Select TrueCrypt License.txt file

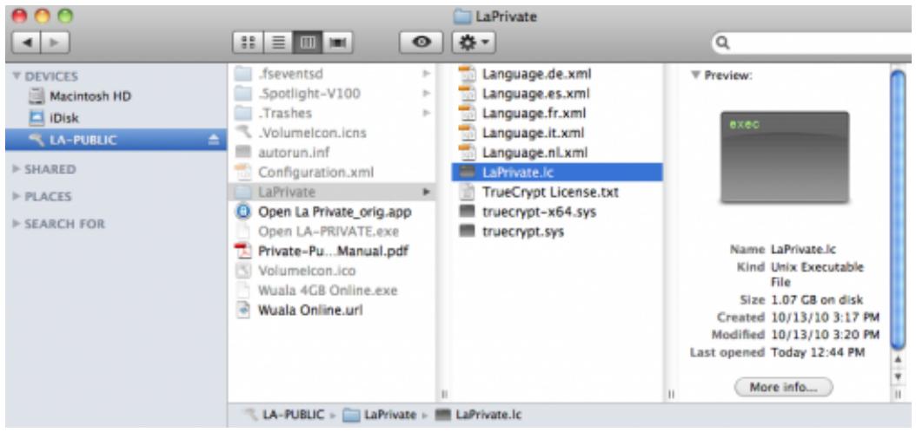[557, 192]
